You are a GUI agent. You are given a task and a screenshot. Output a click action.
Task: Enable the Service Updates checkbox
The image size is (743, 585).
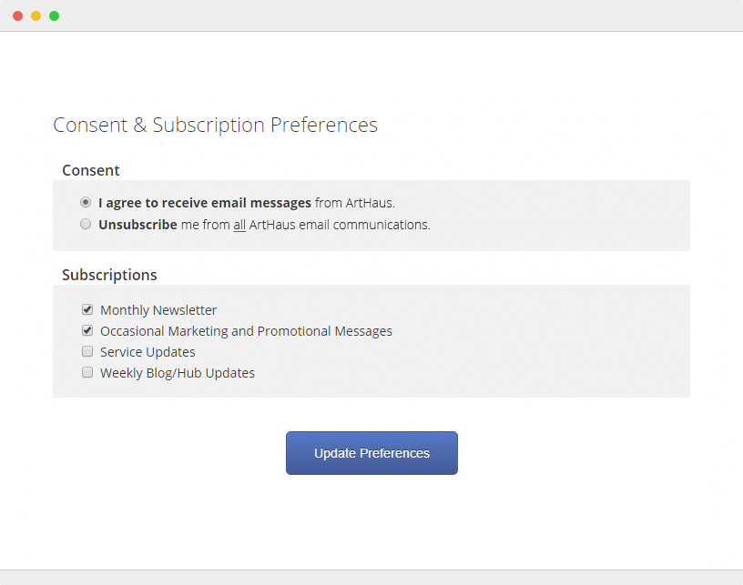[x=87, y=351]
